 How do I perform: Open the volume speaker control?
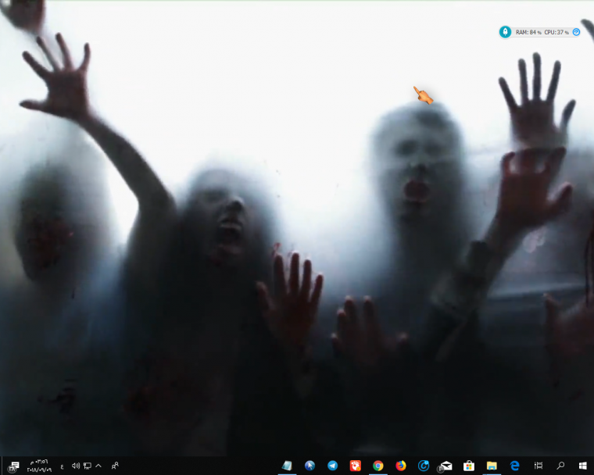coord(76,466)
